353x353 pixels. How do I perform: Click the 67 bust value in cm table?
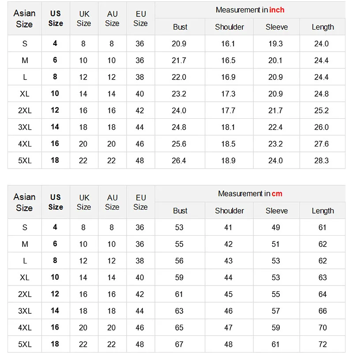pos(179,344)
